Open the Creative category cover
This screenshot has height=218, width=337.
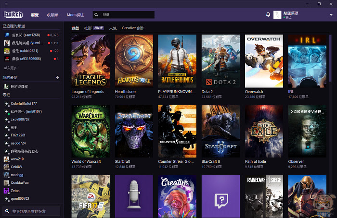click(177, 196)
